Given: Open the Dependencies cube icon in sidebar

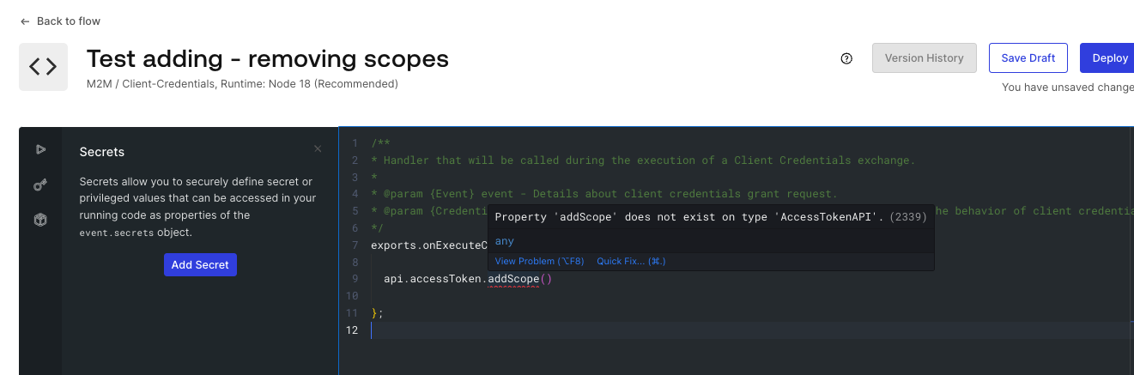Looking at the screenshot, I should (39, 220).
